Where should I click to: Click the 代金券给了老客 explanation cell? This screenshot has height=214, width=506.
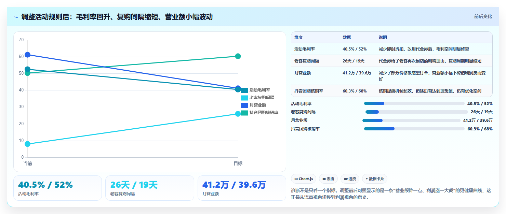430,61
